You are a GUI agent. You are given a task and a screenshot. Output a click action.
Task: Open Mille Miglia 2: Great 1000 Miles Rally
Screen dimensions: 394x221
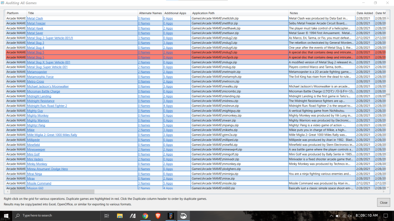pyautogui.click(x=52, y=135)
